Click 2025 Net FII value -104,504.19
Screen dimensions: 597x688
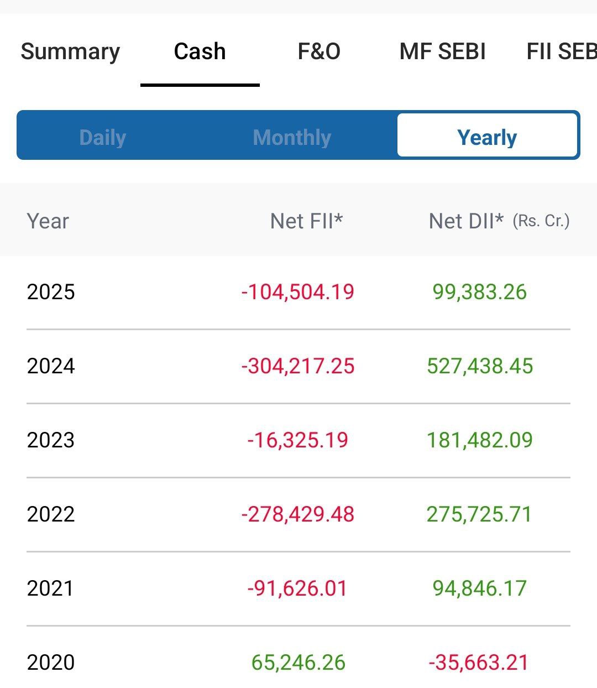click(298, 292)
